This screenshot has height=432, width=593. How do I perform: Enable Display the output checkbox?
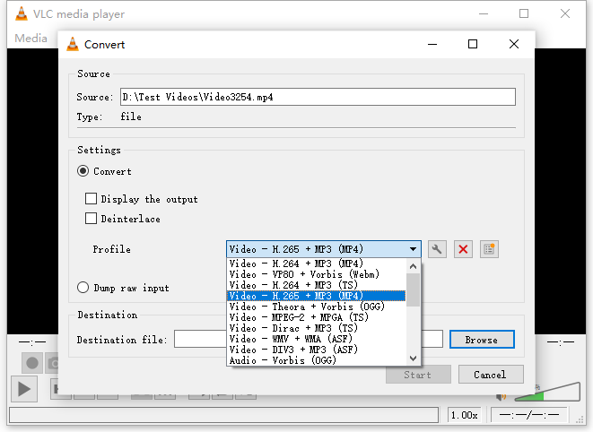tap(91, 199)
